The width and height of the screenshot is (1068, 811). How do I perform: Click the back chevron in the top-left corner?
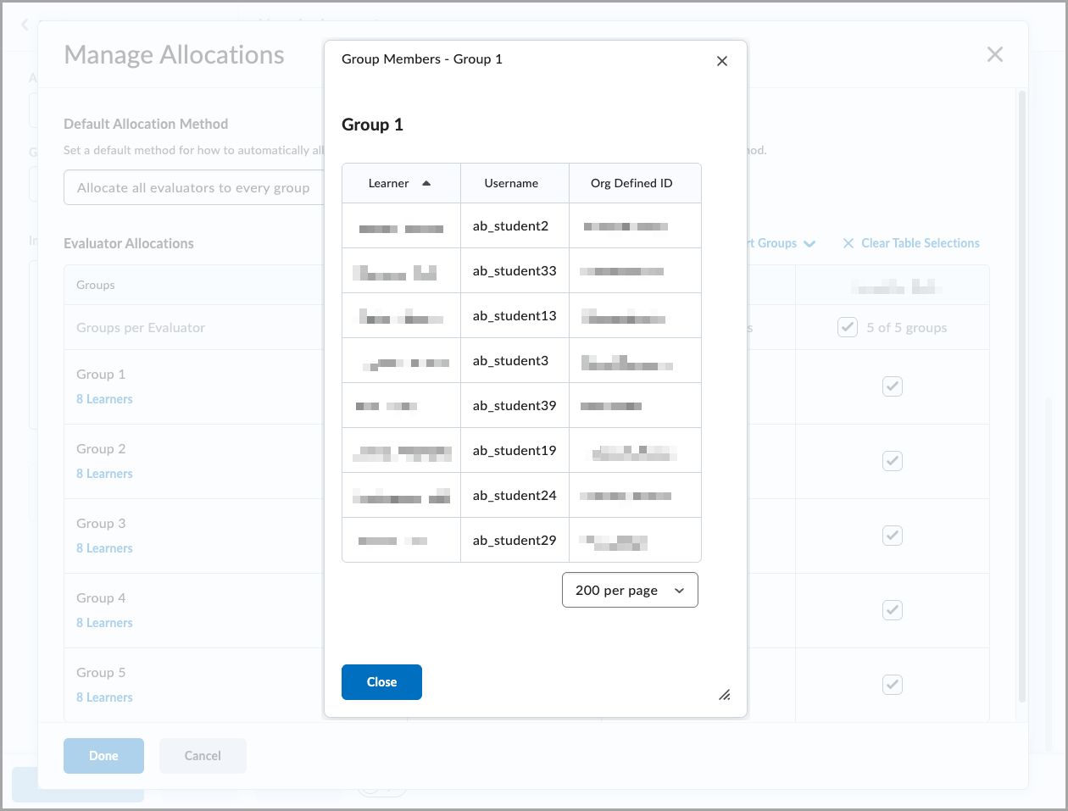click(24, 25)
